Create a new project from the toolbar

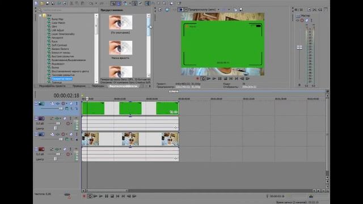pos(36,3)
